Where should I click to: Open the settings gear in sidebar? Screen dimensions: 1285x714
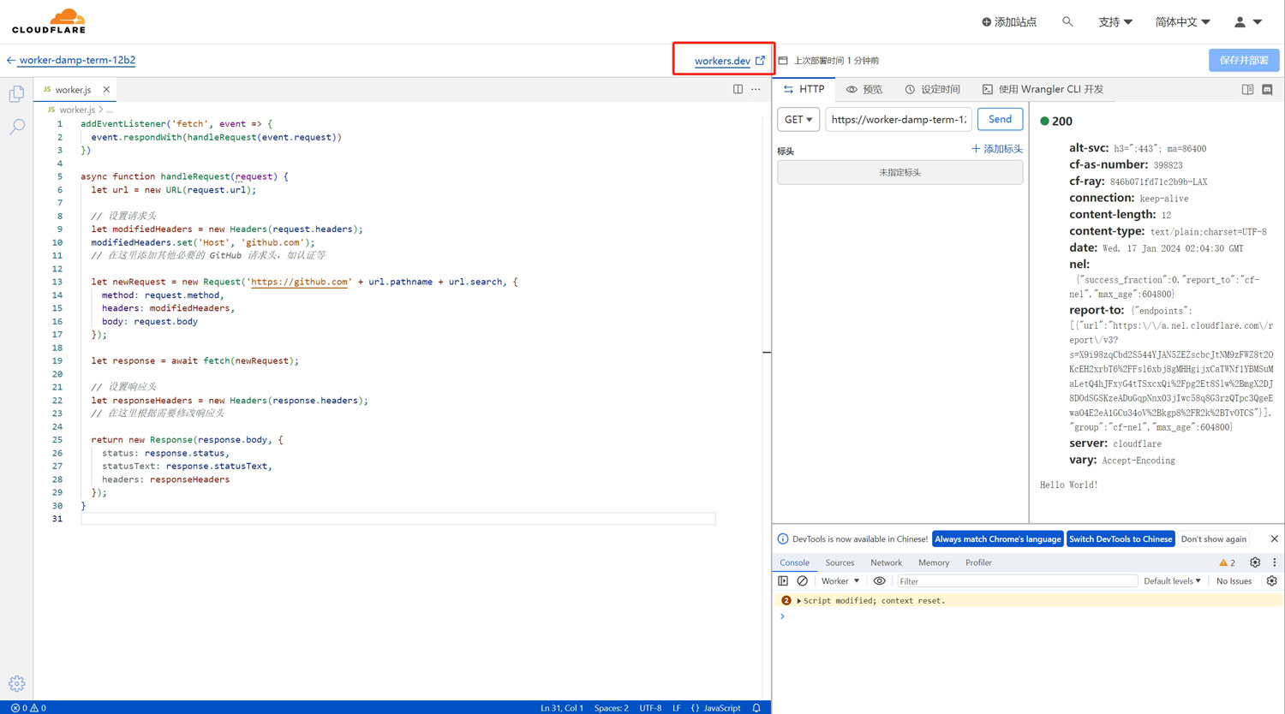tap(16, 683)
